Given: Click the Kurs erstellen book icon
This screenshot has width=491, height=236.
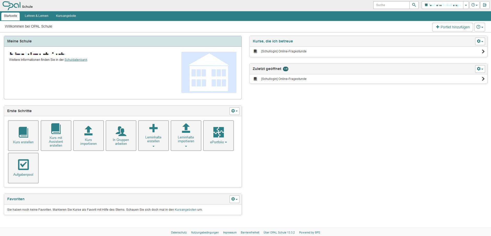Looking at the screenshot, I should point(23,132).
